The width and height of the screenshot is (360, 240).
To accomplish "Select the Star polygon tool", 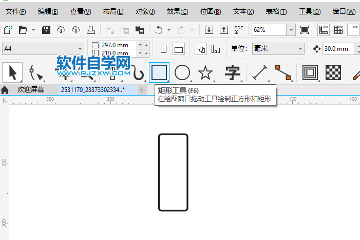I will pos(205,72).
